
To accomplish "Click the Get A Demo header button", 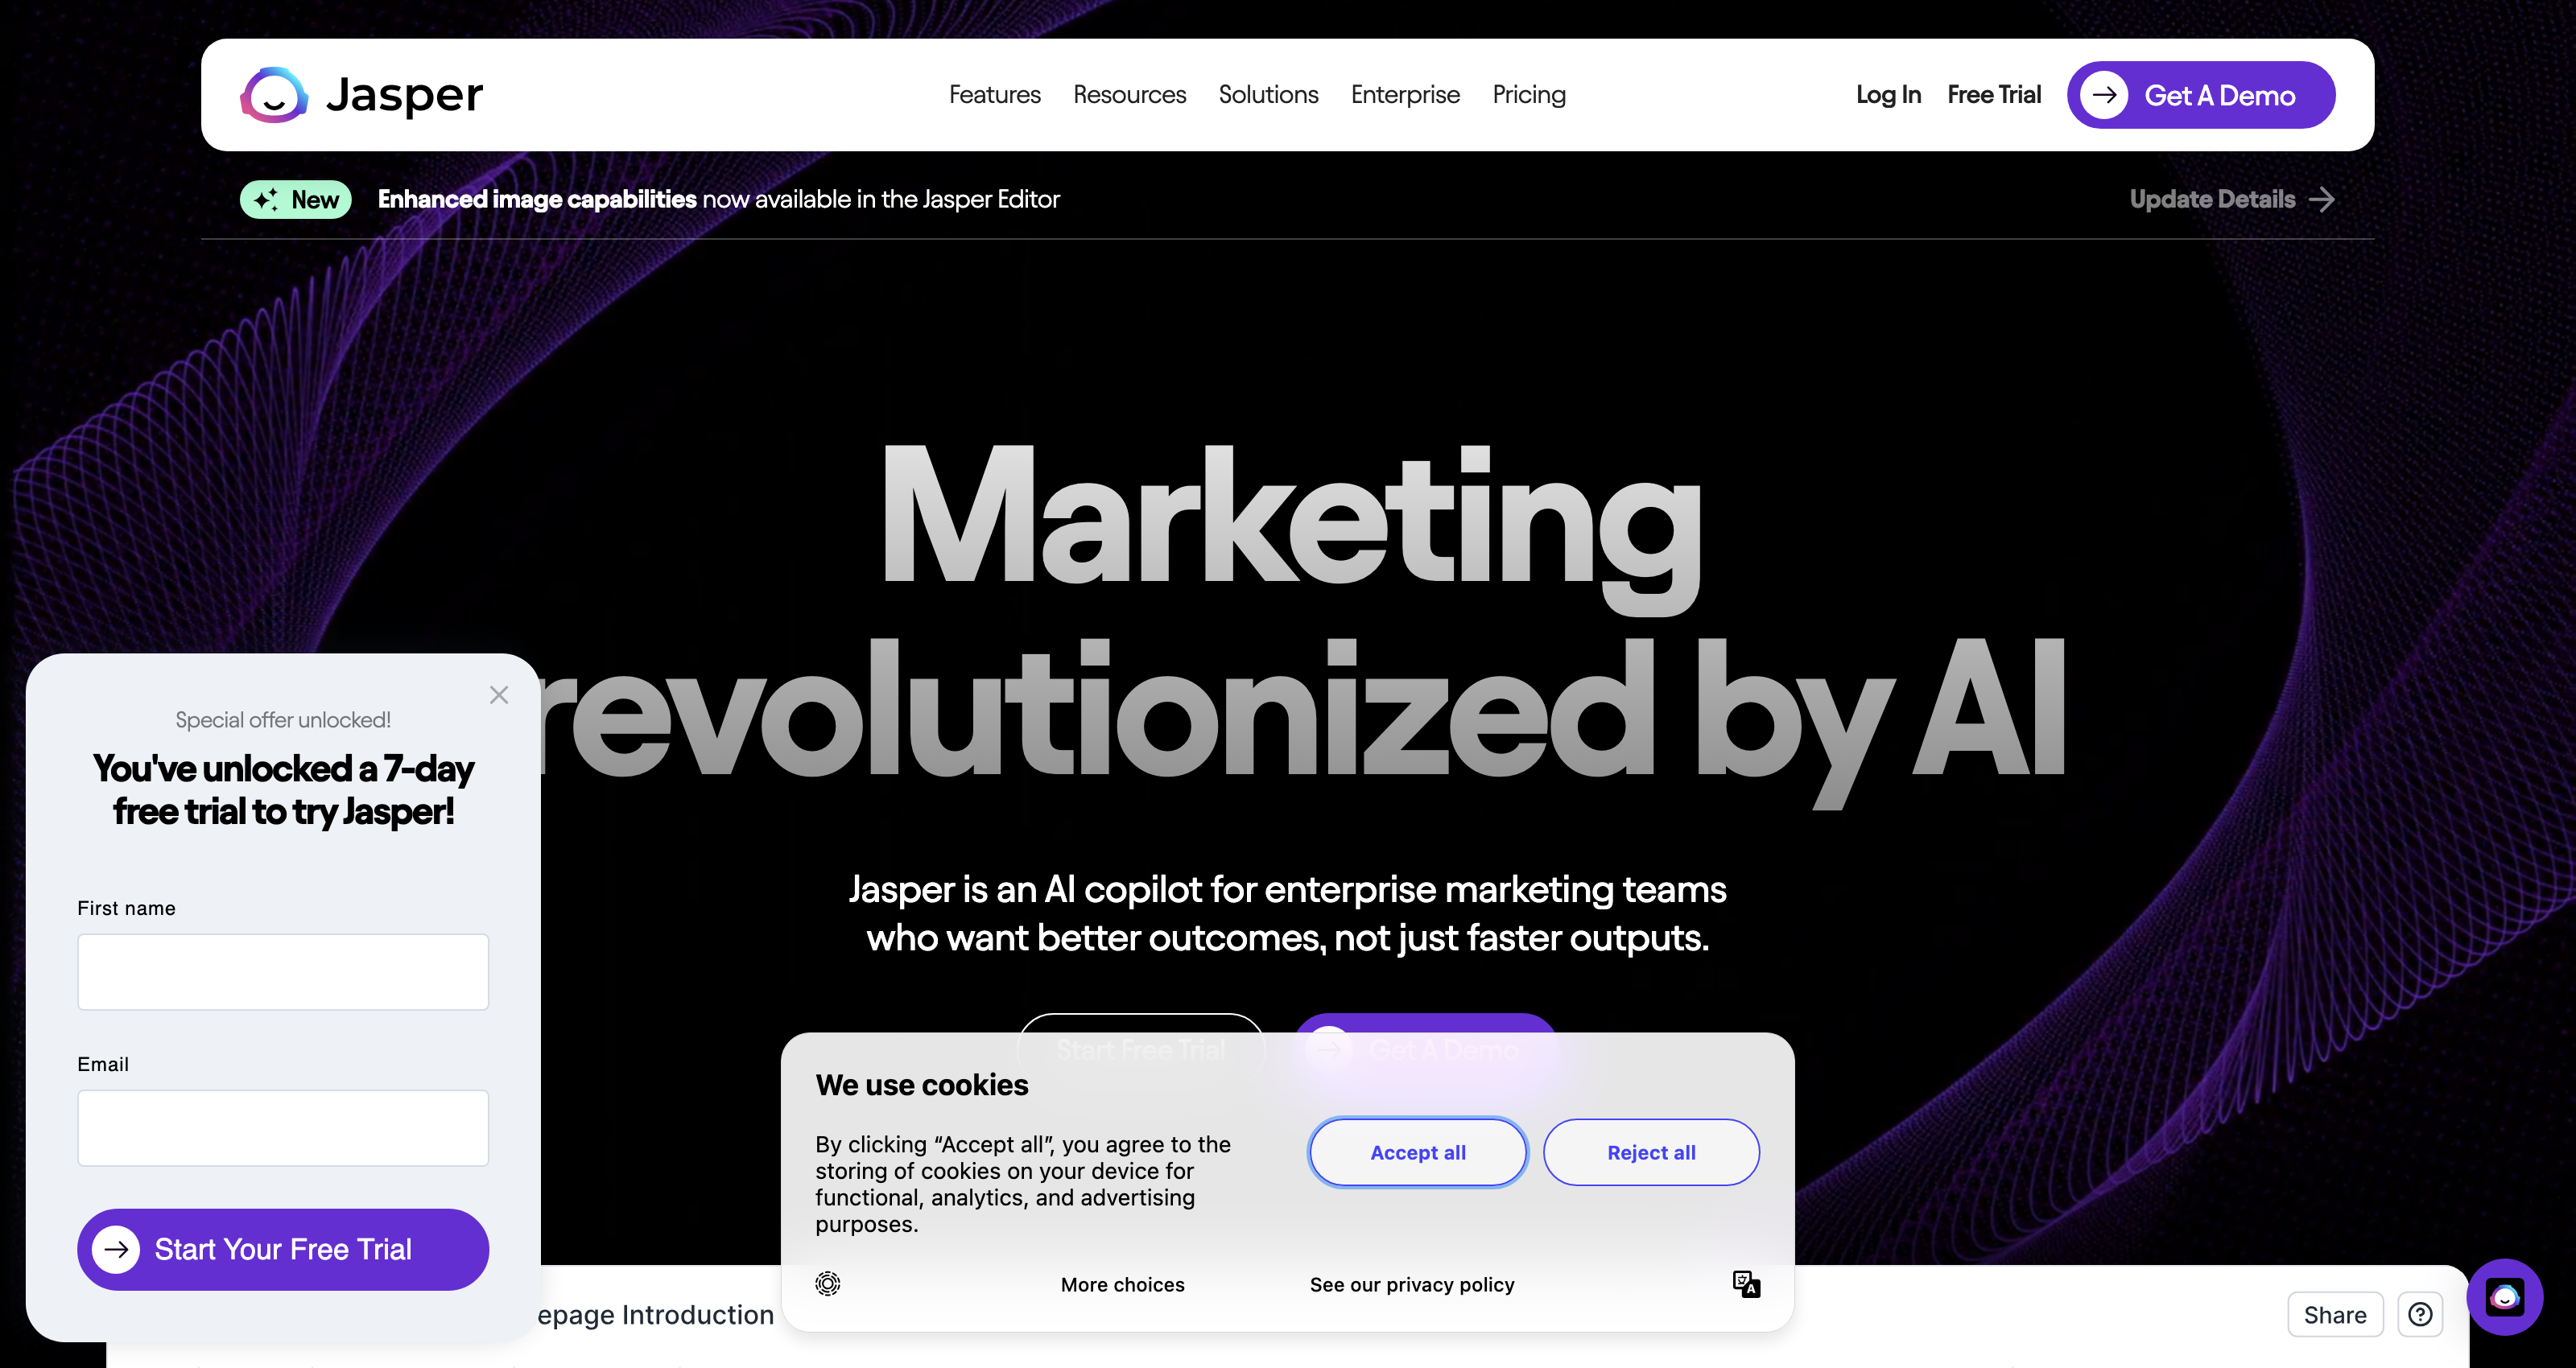I will point(2201,95).
